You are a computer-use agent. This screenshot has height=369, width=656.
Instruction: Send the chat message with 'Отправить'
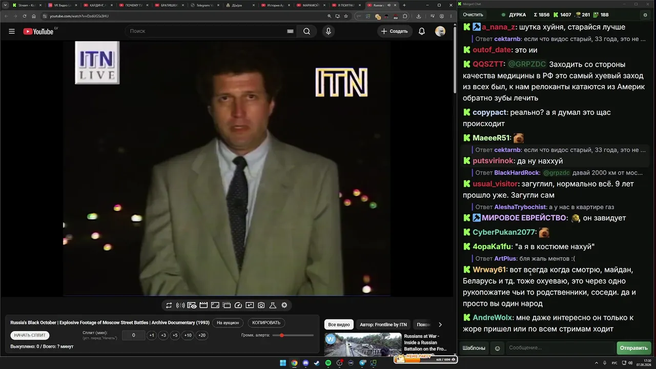[634, 348]
